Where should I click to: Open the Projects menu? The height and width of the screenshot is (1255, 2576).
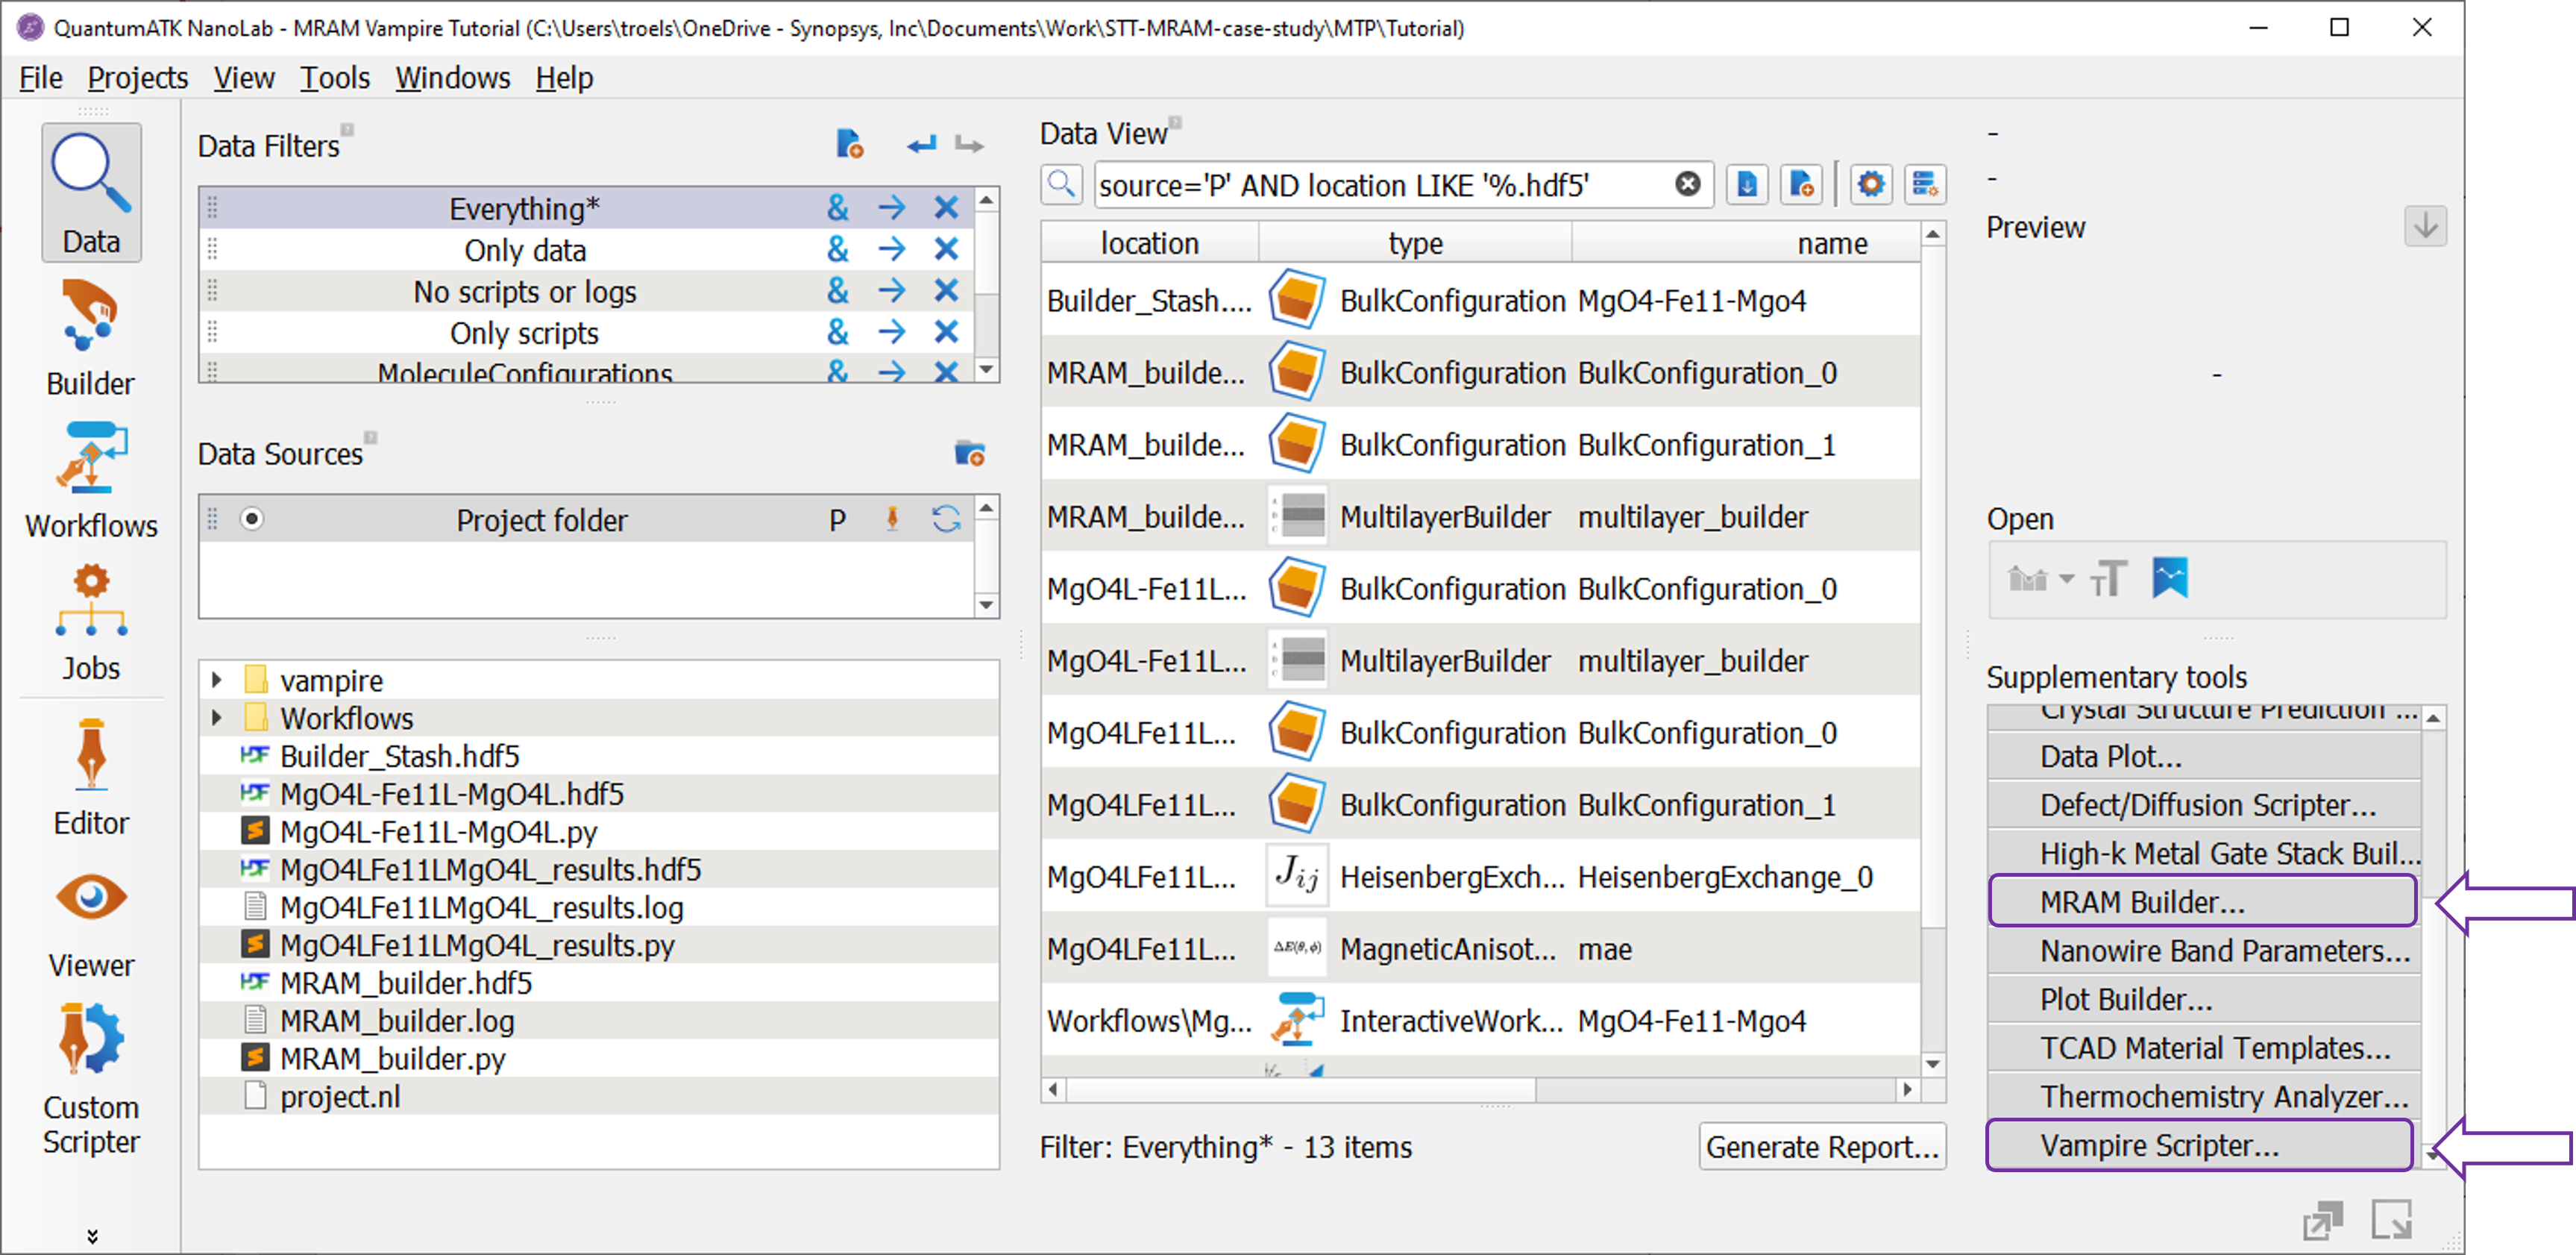click(138, 78)
